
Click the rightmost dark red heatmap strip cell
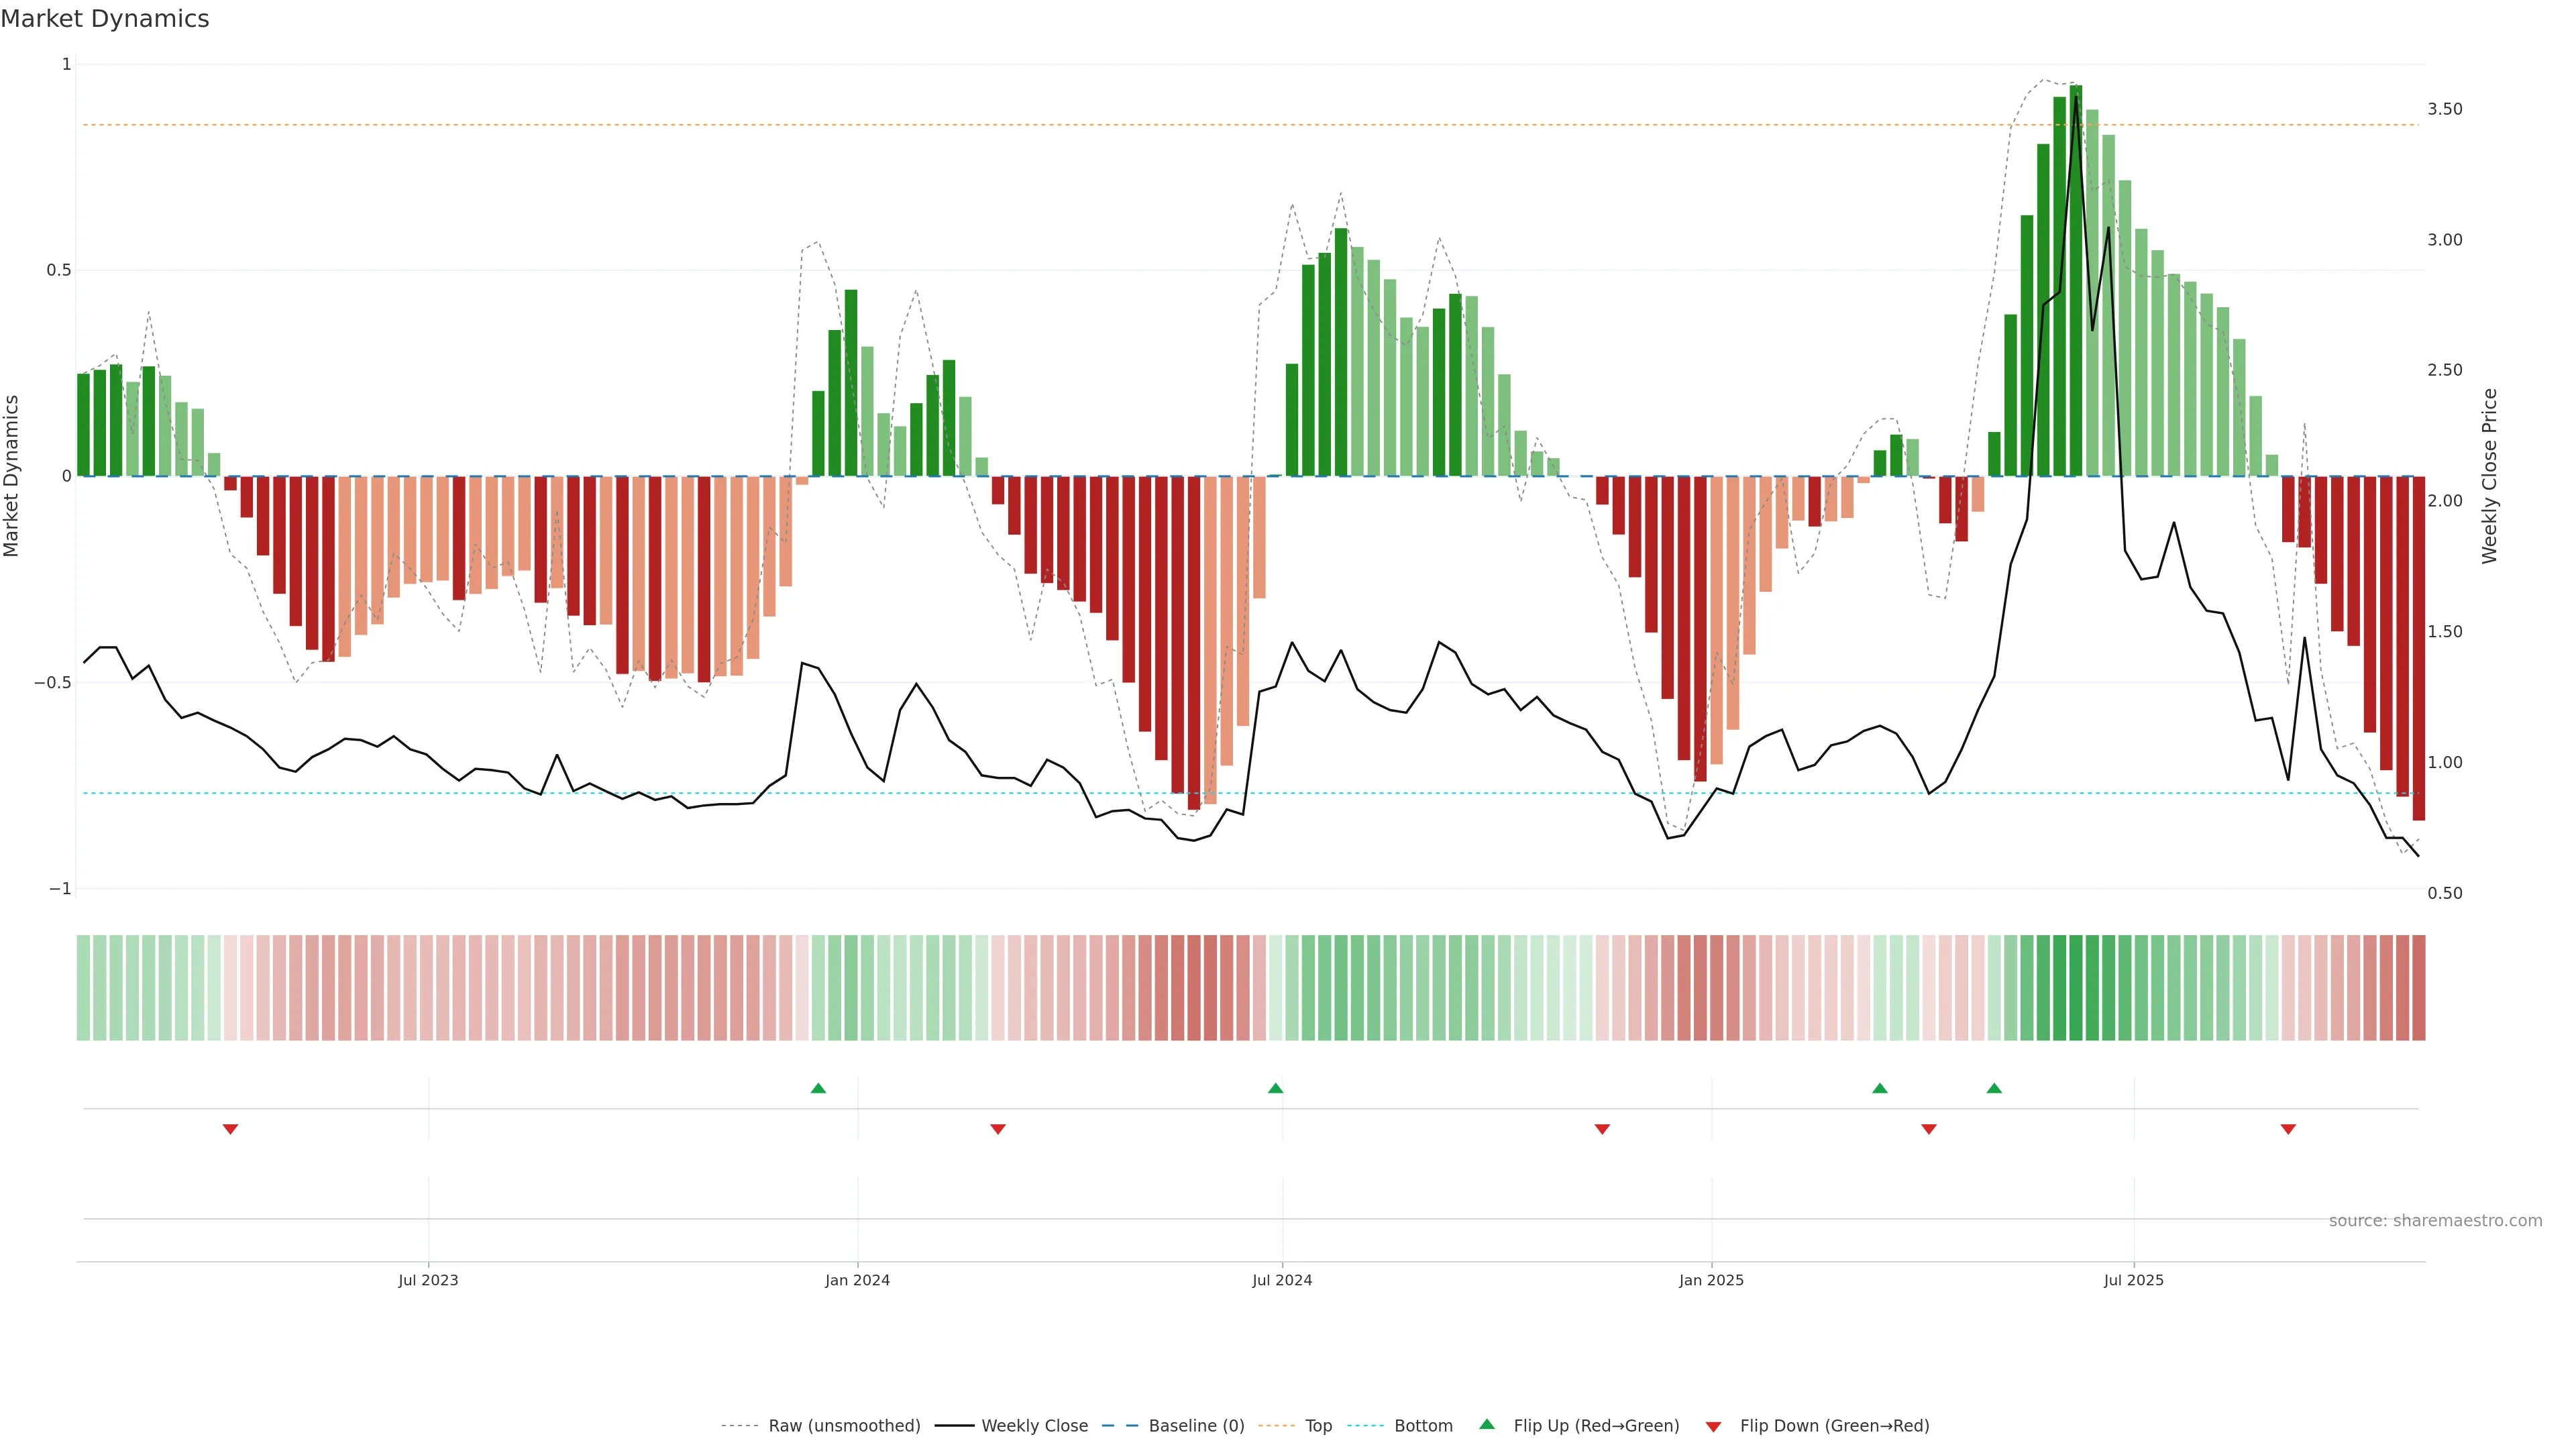click(2418, 987)
